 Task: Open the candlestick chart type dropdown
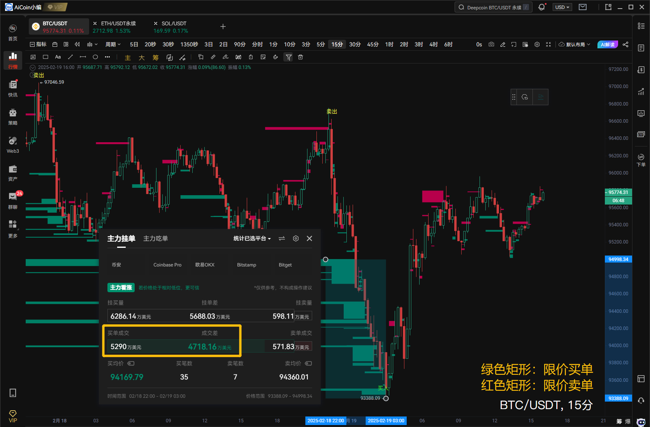(92, 44)
